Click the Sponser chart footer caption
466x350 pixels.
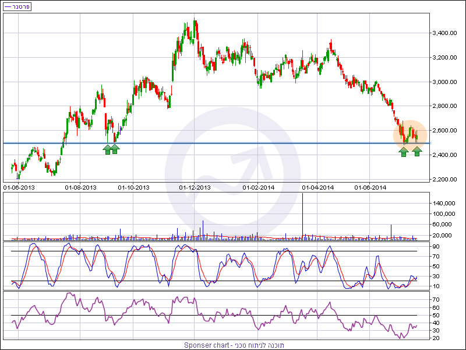[x=234, y=345]
